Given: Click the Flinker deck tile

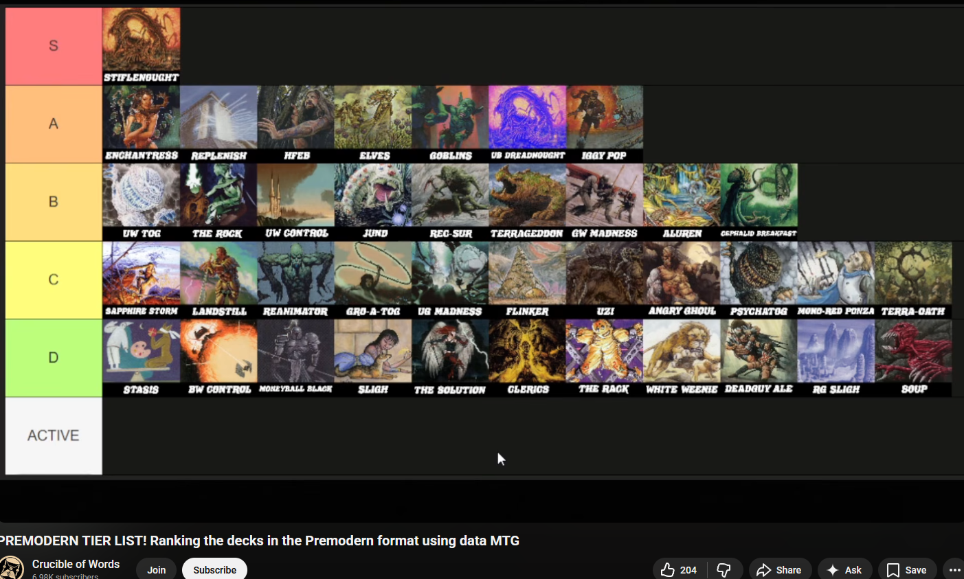Looking at the screenshot, I should (528, 280).
